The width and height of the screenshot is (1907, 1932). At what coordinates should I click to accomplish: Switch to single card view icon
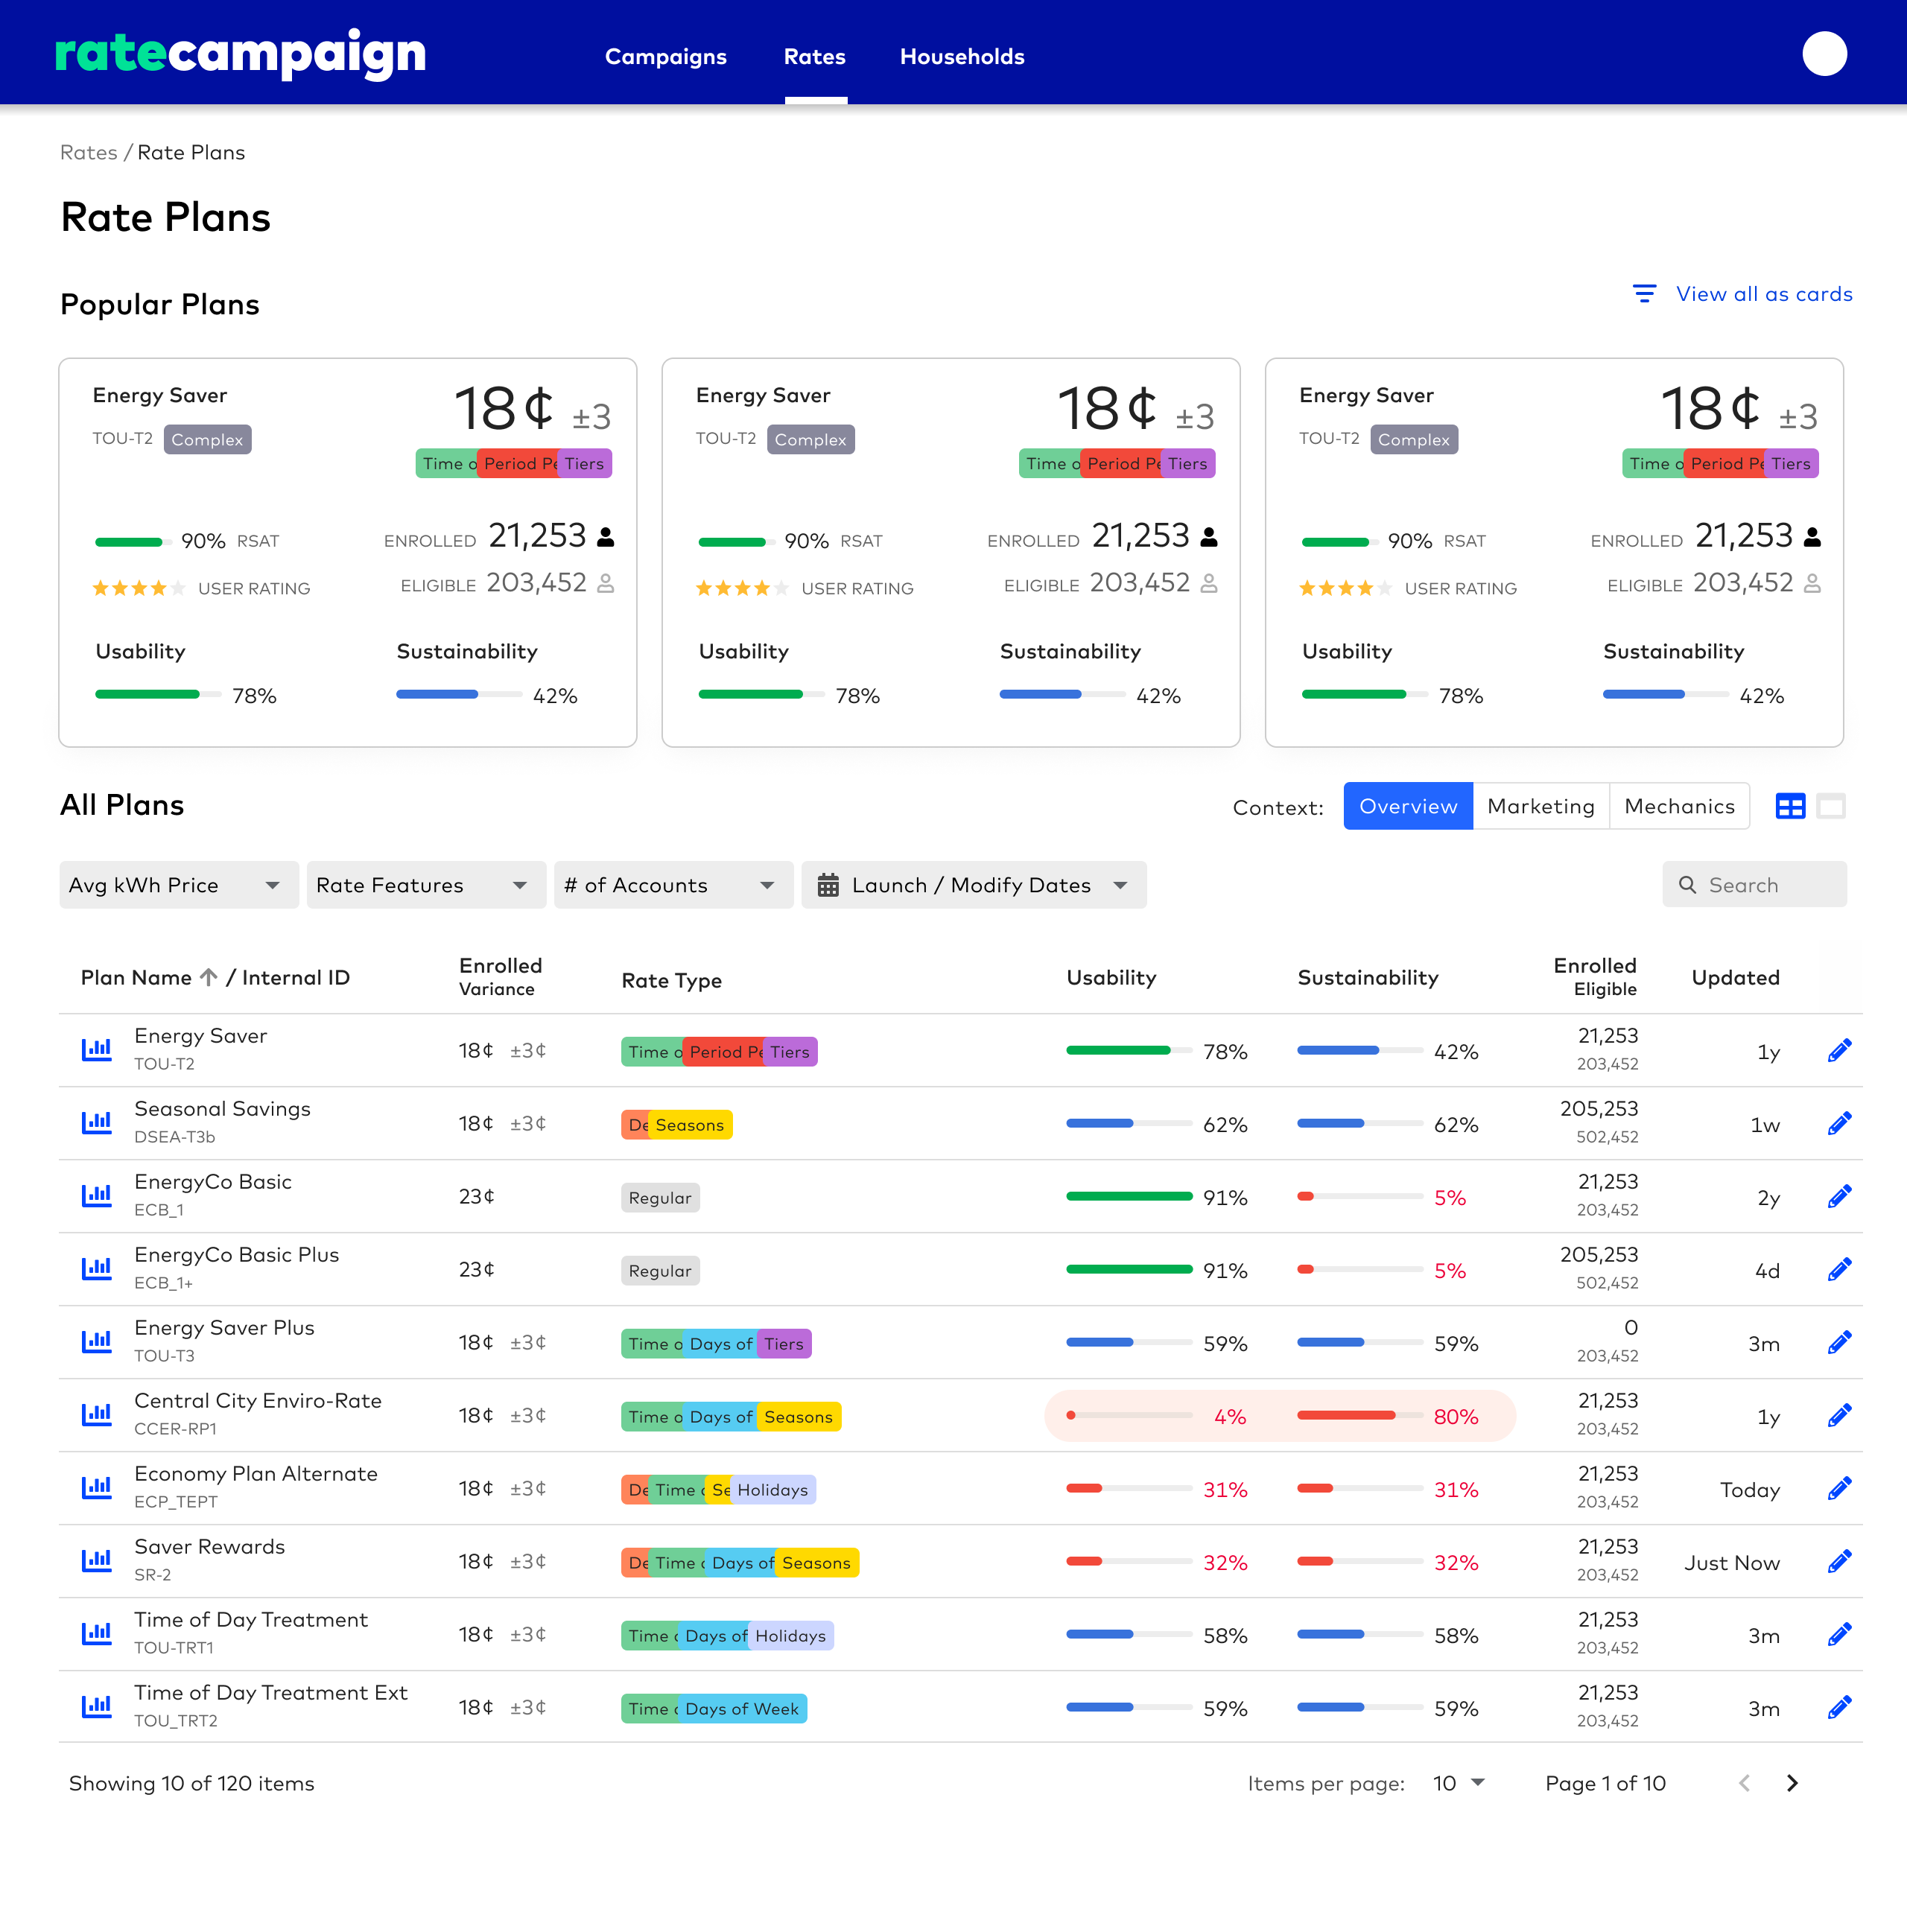click(1831, 806)
